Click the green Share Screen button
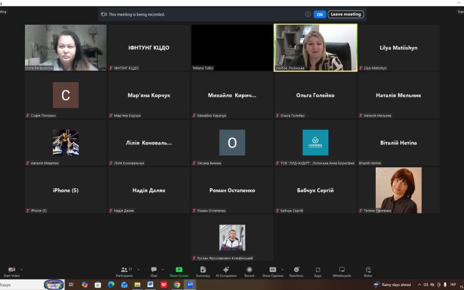This screenshot has height=290, width=464. pyautogui.click(x=179, y=271)
